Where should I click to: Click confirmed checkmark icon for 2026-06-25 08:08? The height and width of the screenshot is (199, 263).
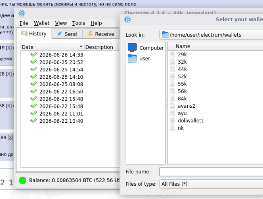(33, 84)
